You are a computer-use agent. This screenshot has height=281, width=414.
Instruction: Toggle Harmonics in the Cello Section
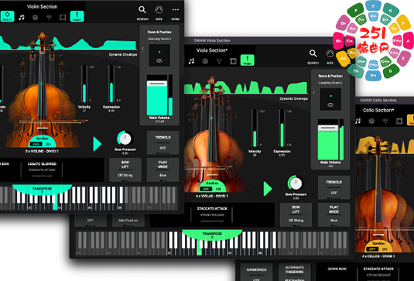coord(256,272)
